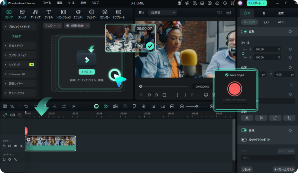Open the エフェクト (Effects) tab
298x173 pixels.
tap(78, 14)
